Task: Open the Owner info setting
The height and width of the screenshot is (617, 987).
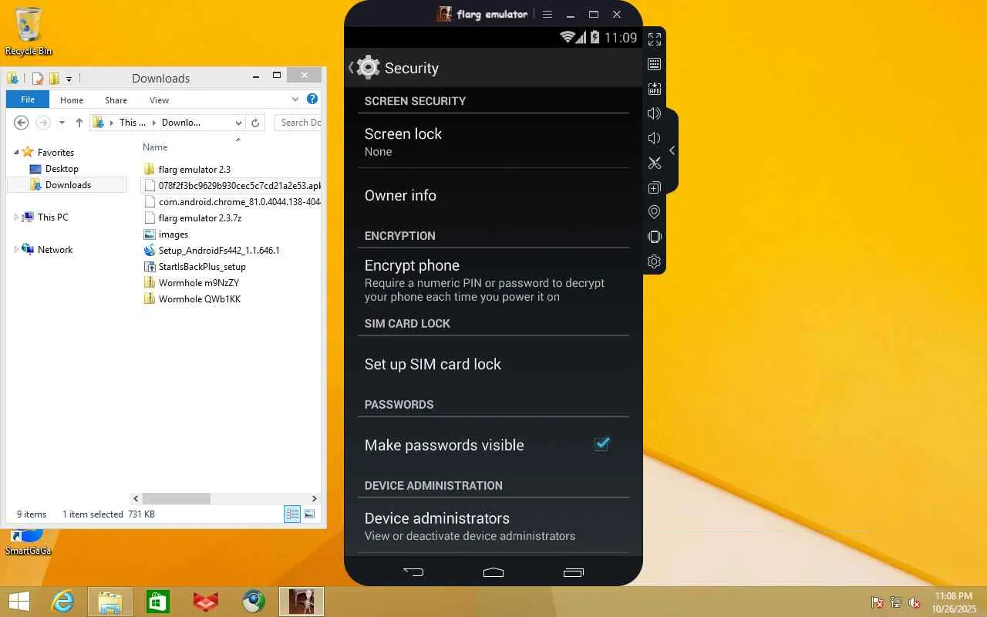Action: tap(493, 196)
